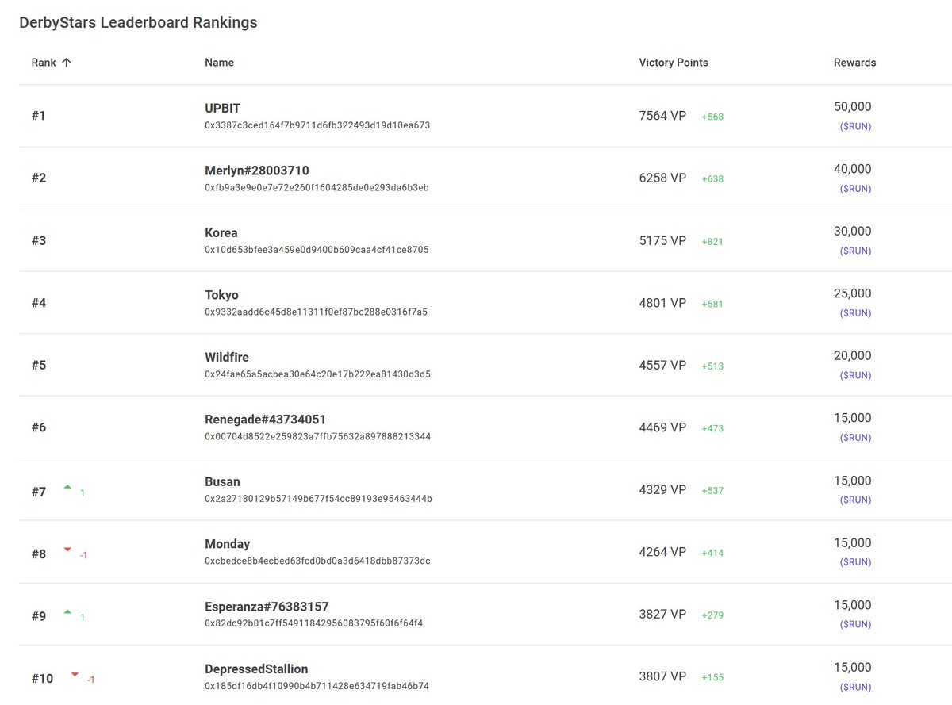Click UPBIT's wallet address 0x3387c3ced…
Image resolution: width=952 pixels, height=705 pixels.
pyautogui.click(x=317, y=125)
